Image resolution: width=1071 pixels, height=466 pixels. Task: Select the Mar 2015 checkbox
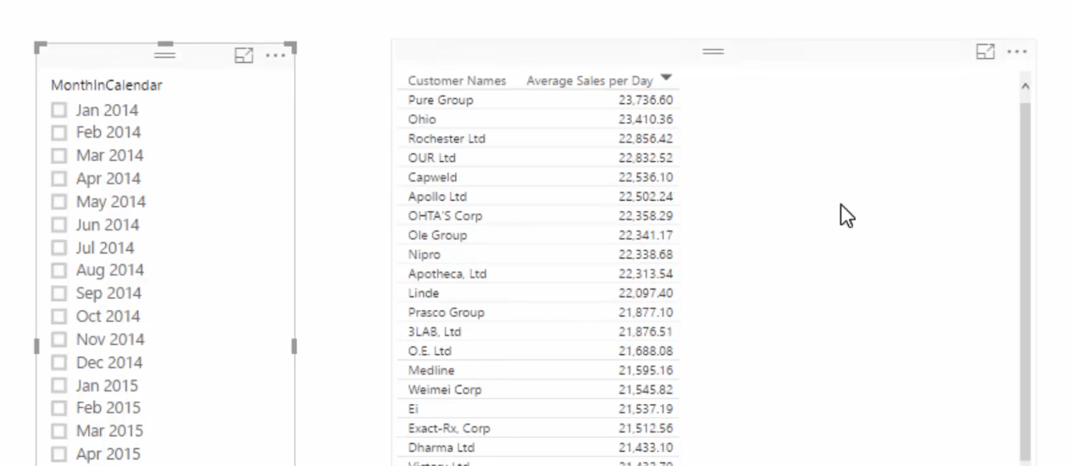(59, 431)
